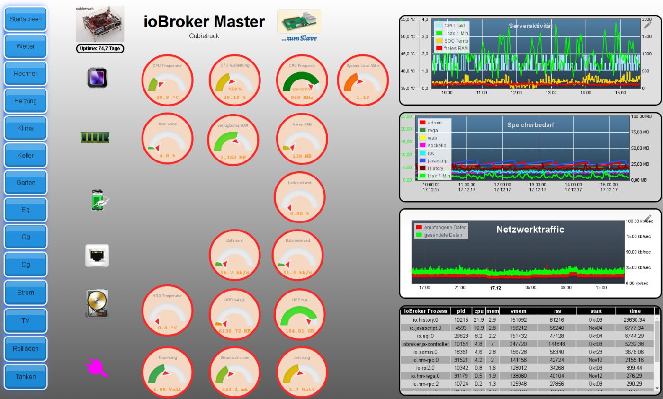Click pencil edit icon on Netzwerktraffic chart
Image resolution: width=663 pixels, height=399 pixels.
(x=648, y=218)
